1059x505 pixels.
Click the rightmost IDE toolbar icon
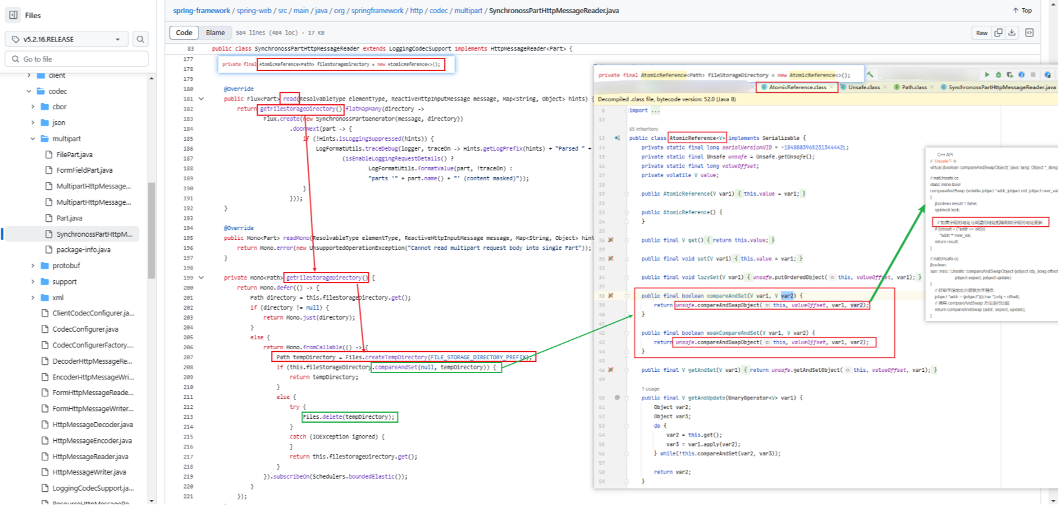(1048, 75)
